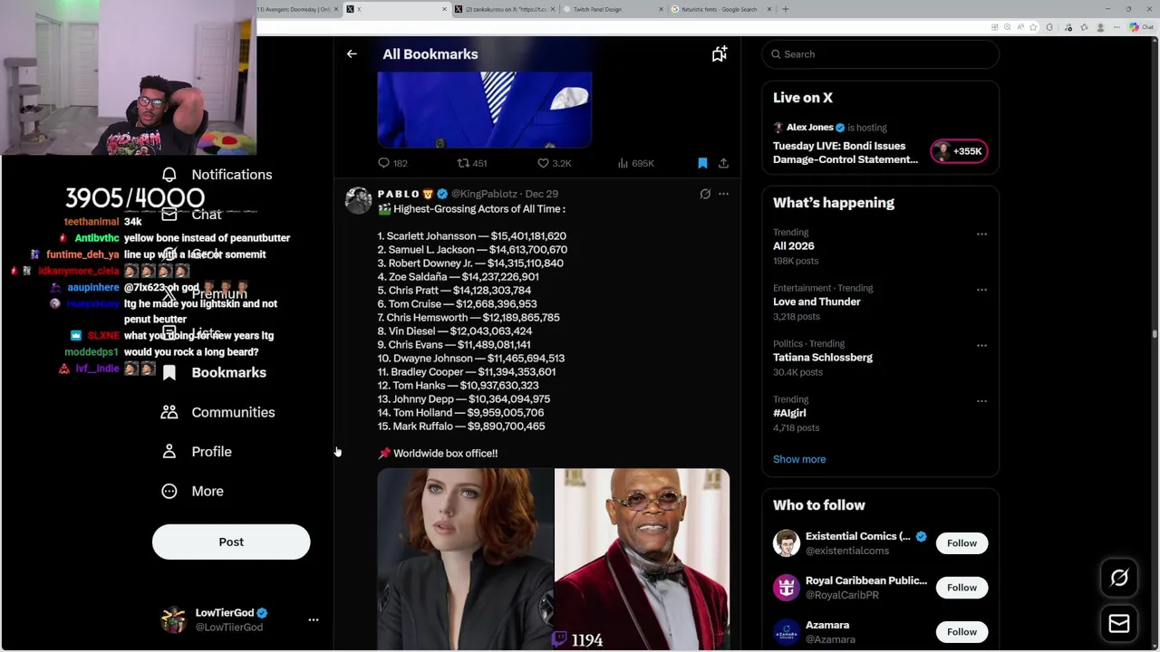The height and width of the screenshot is (652, 1160).
Task: Open the blue suit post image
Action: (x=485, y=110)
